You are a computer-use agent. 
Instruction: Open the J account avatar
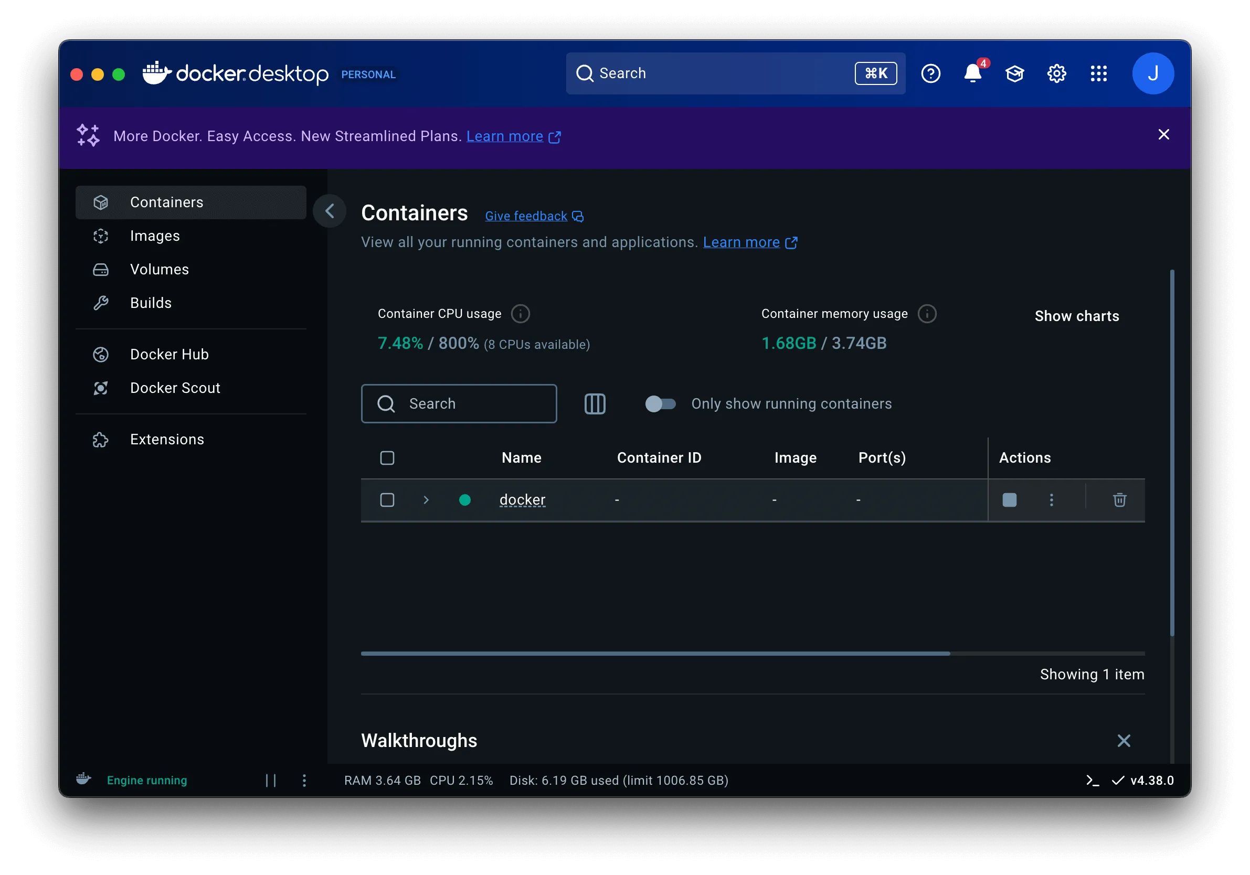1152,73
